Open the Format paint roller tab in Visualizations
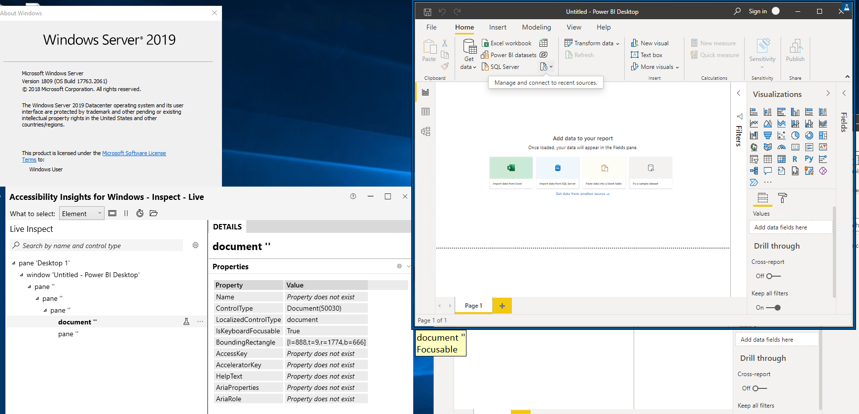The image size is (859, 414). point(783,198)
